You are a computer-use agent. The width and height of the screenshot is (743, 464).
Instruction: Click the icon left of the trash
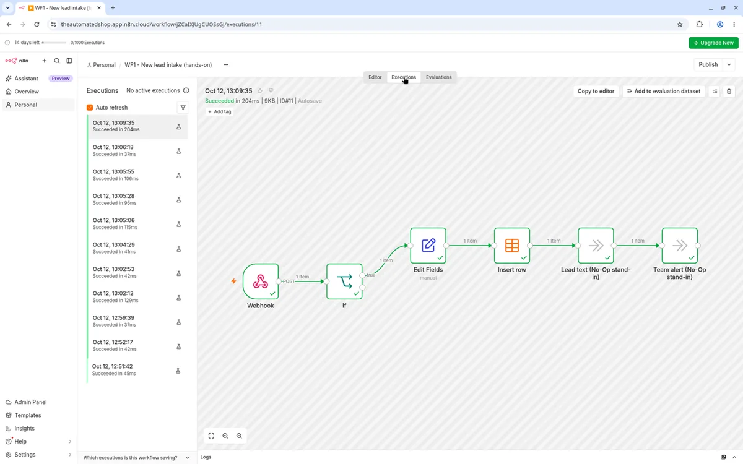coord(715,91)
